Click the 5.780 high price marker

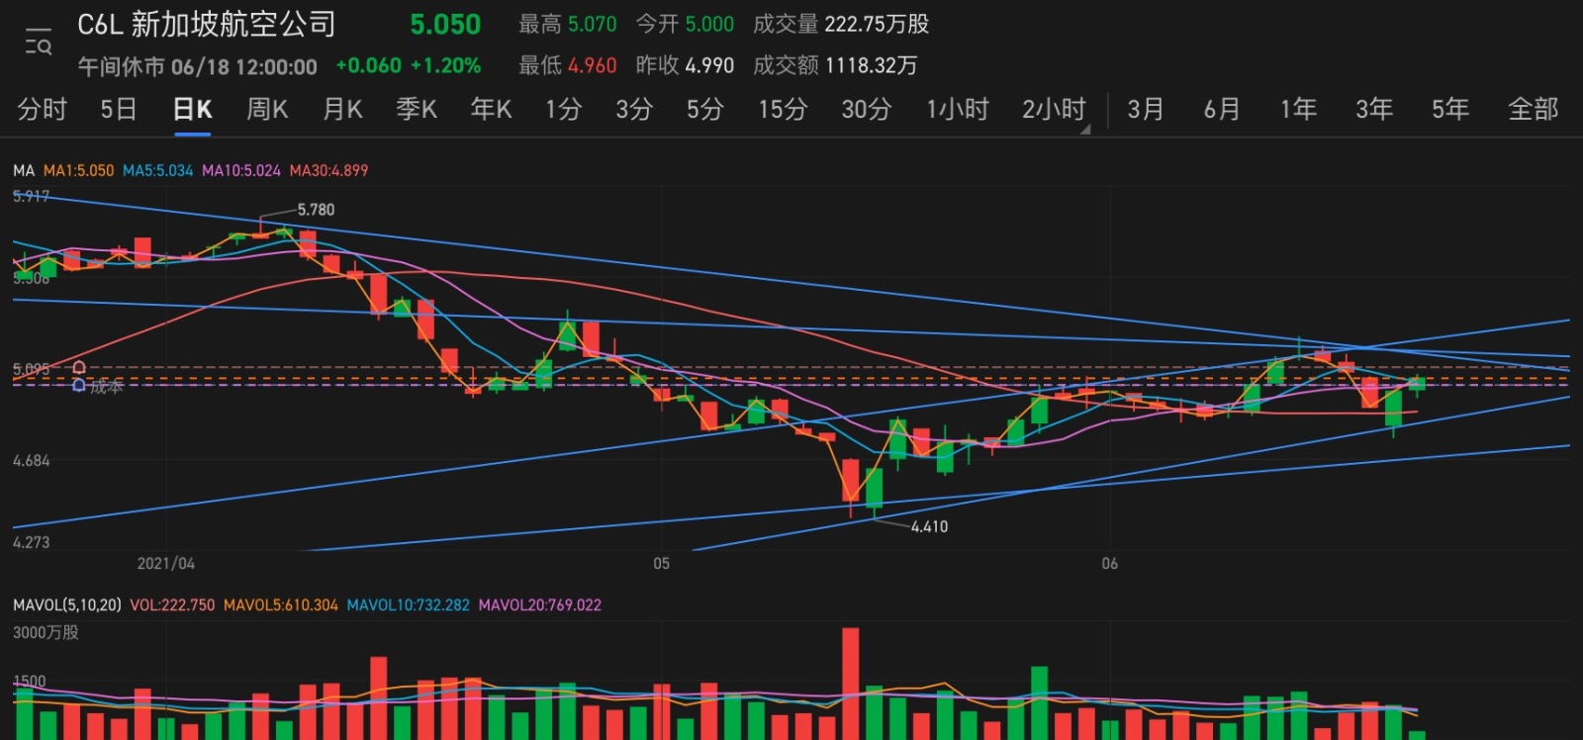(x=316, y=210)
